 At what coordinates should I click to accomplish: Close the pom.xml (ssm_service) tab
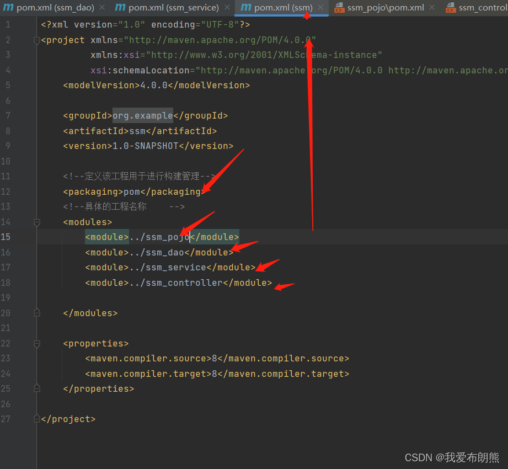[x=227, y=7]
